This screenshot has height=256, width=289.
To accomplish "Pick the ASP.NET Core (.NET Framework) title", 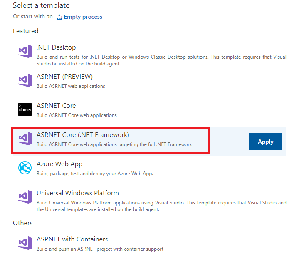I will point(83,135).
